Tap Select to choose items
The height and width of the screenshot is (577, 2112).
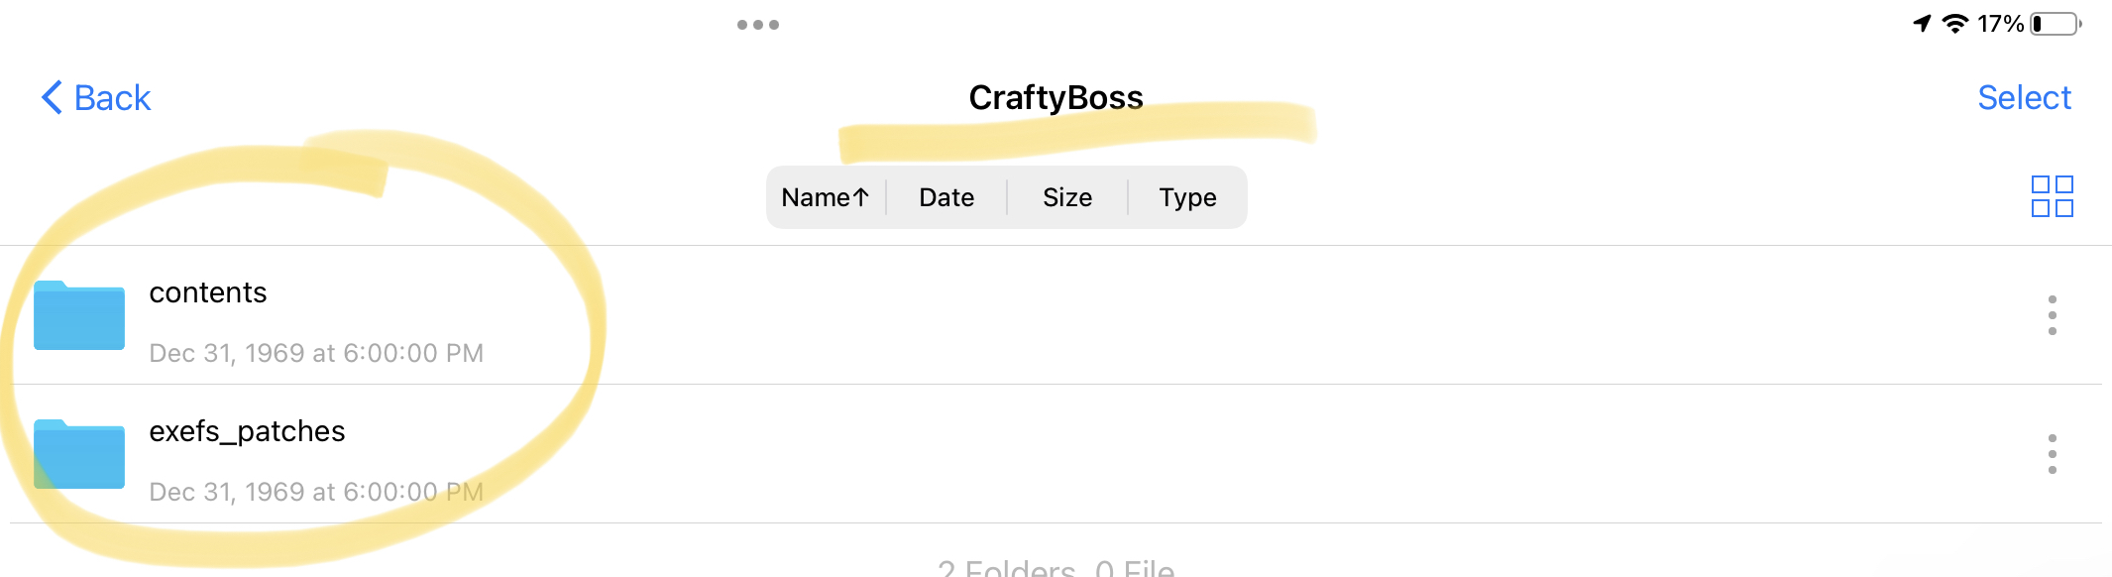[2024, 97]
